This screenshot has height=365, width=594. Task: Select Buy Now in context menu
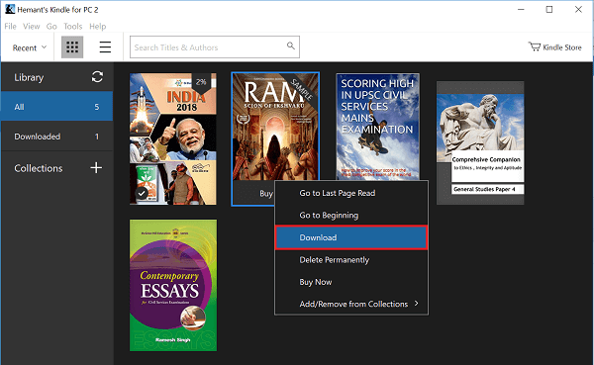351,282
